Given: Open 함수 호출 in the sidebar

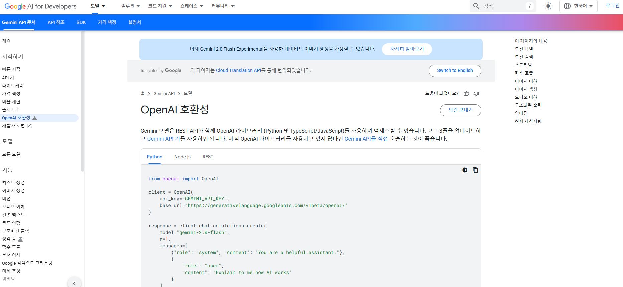Looking at the screenshot, I should pyautogui.click(x=11, y=247).
